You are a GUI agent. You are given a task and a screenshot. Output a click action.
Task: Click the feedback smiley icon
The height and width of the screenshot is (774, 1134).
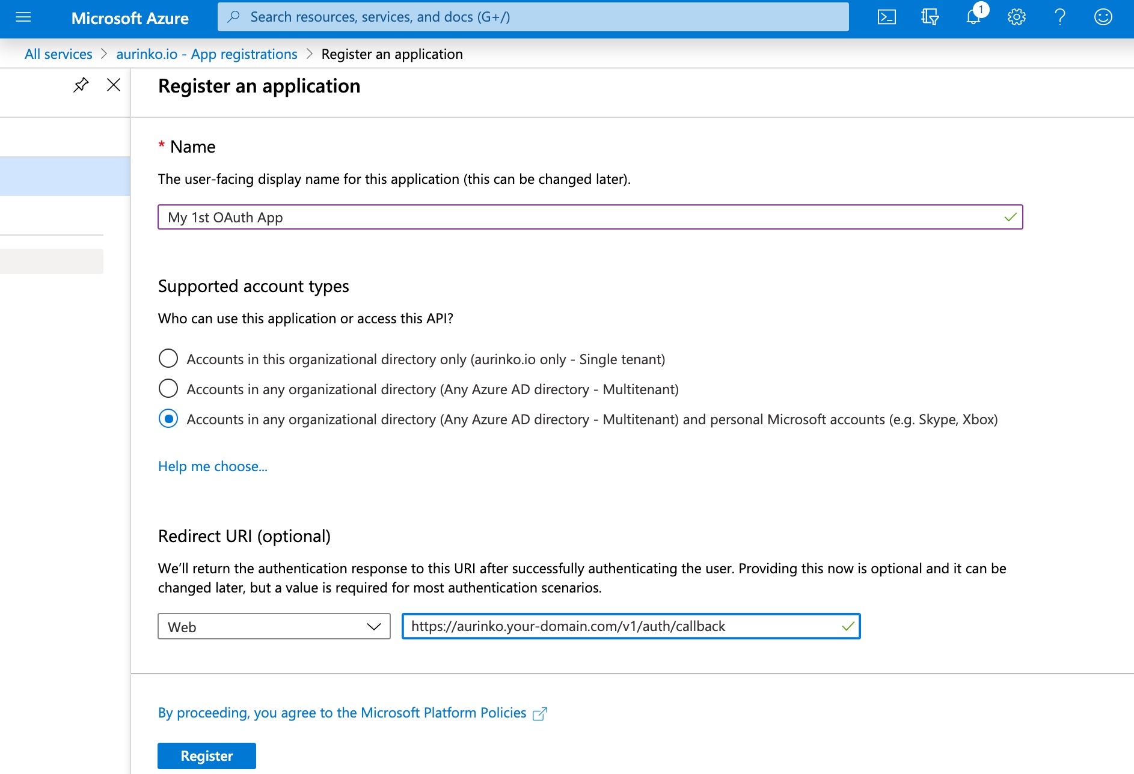point(1103,17)
